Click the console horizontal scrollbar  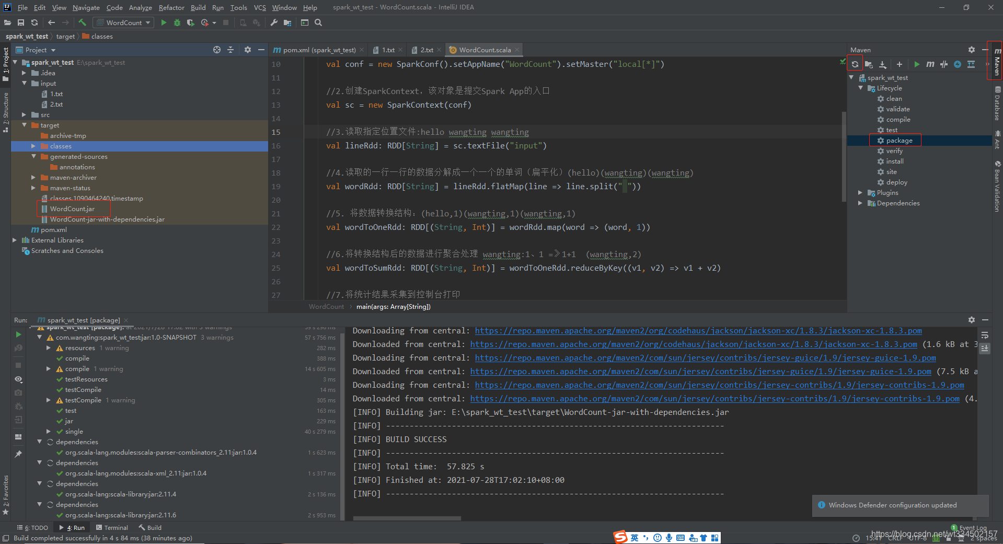tap(407, 518)
